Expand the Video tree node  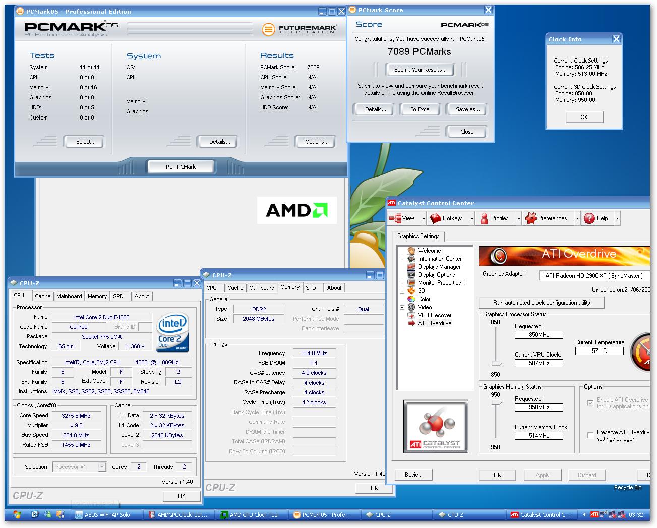[x=402, y=307]
